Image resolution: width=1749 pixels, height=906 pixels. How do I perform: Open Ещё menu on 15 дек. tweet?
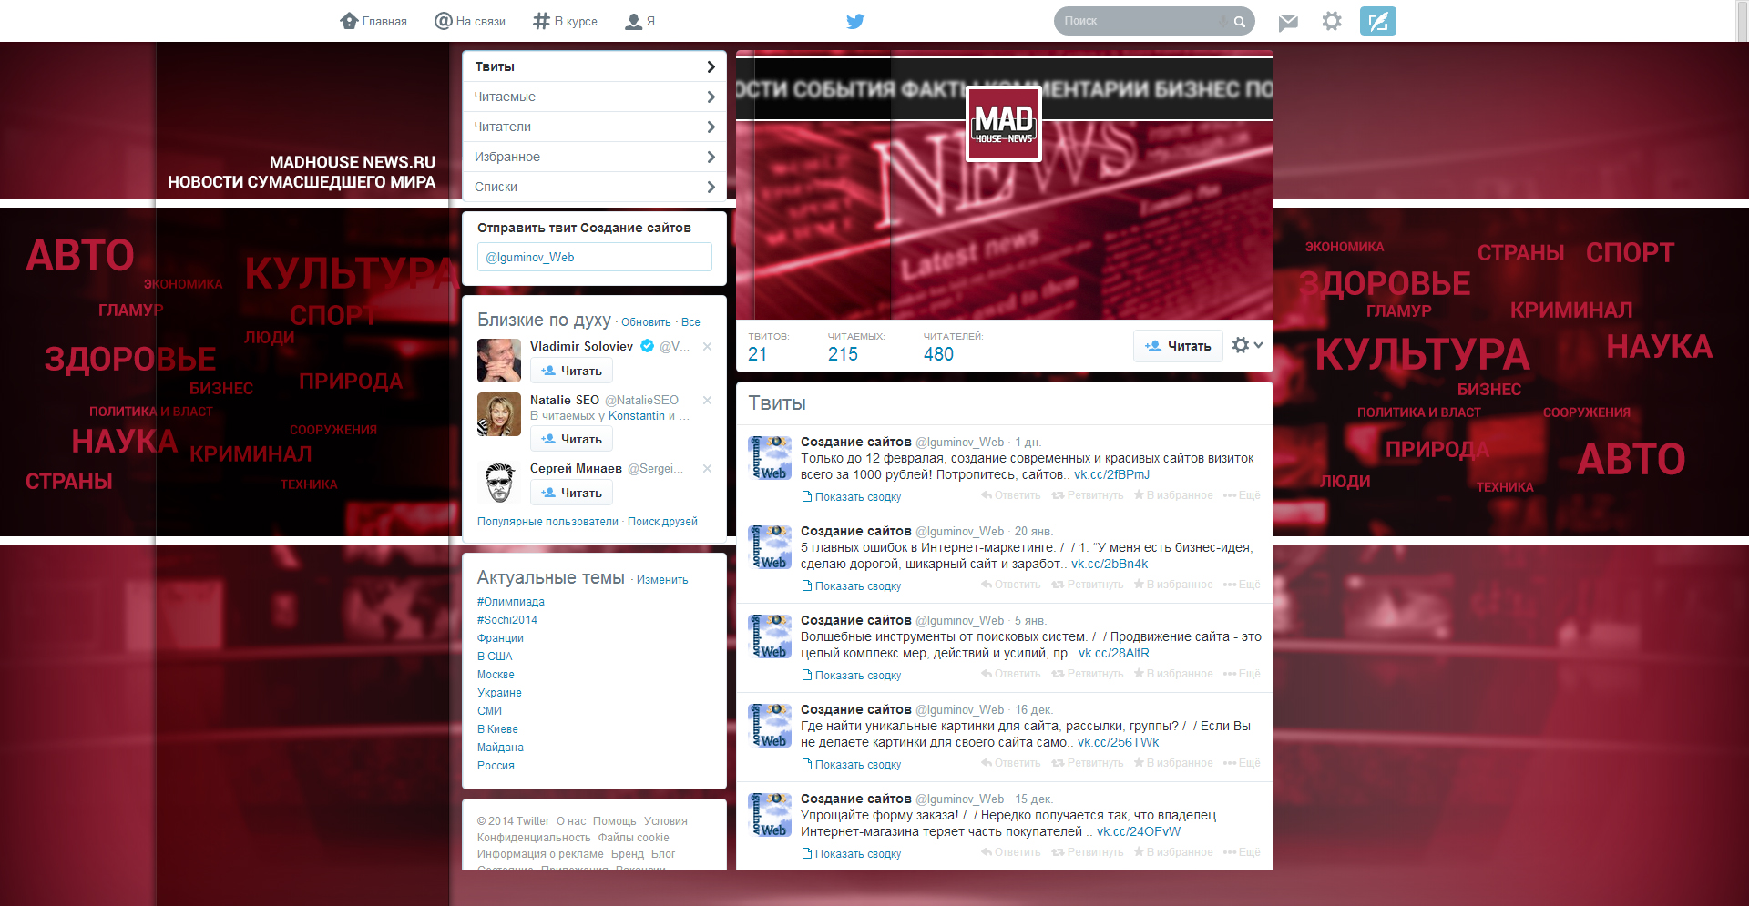(x=1242, y=852)
